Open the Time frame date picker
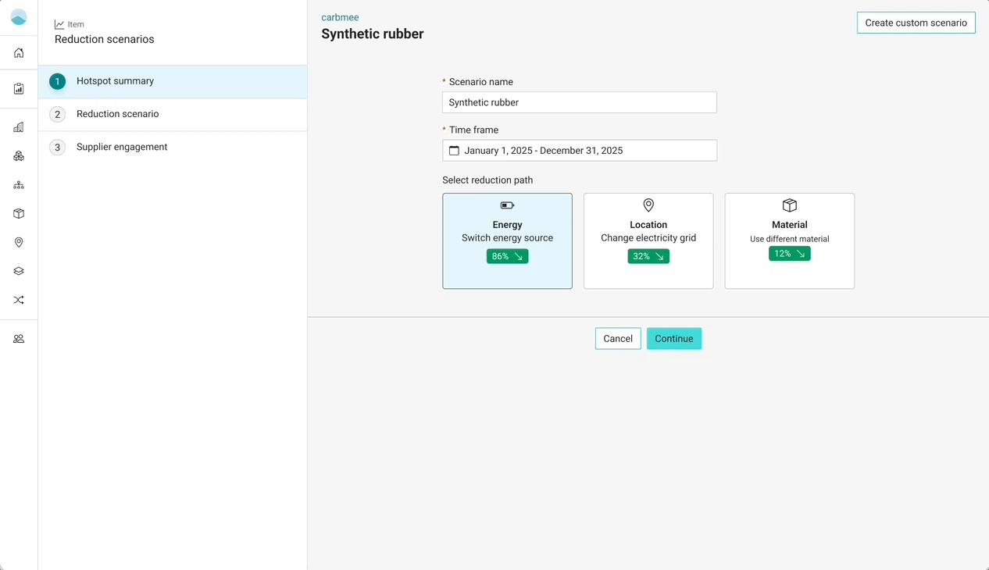This screenshot has width=989, height=570. pyautogui.click(x=579, y=150)
